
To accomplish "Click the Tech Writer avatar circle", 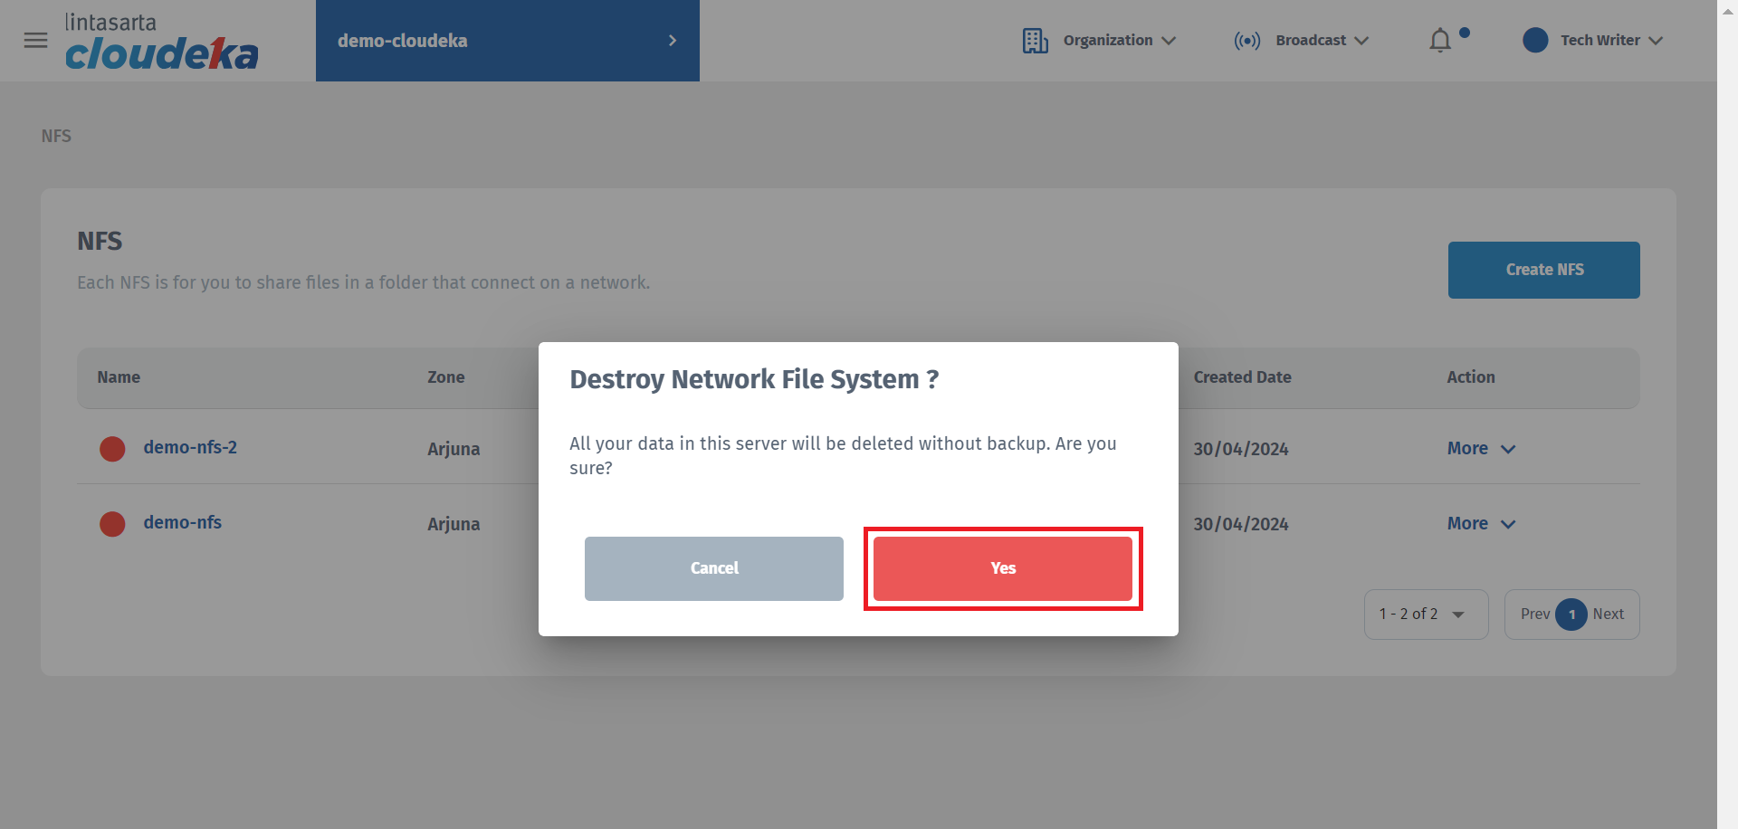I will (1535, 41).
